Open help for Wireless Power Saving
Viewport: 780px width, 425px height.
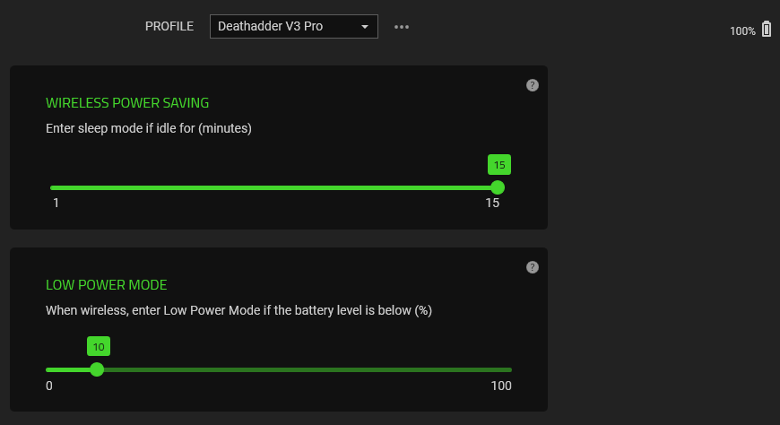tap(533, 85)
